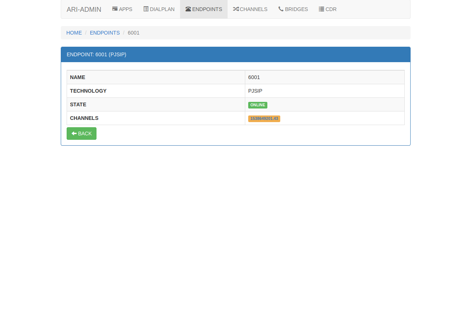Click the Dialplan list icon in navbar
Screen dimensions: 471x331
pyautogui.click(x=146, y=9)
